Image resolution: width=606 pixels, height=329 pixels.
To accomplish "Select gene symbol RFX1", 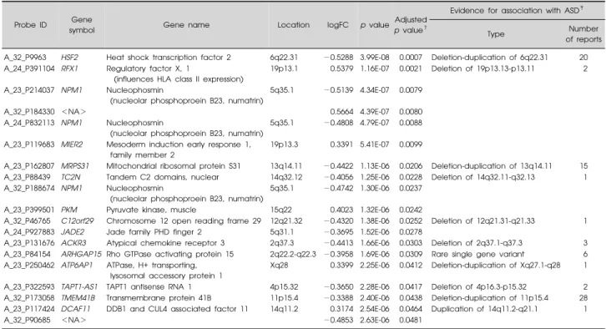I will [x=69, y=68].
